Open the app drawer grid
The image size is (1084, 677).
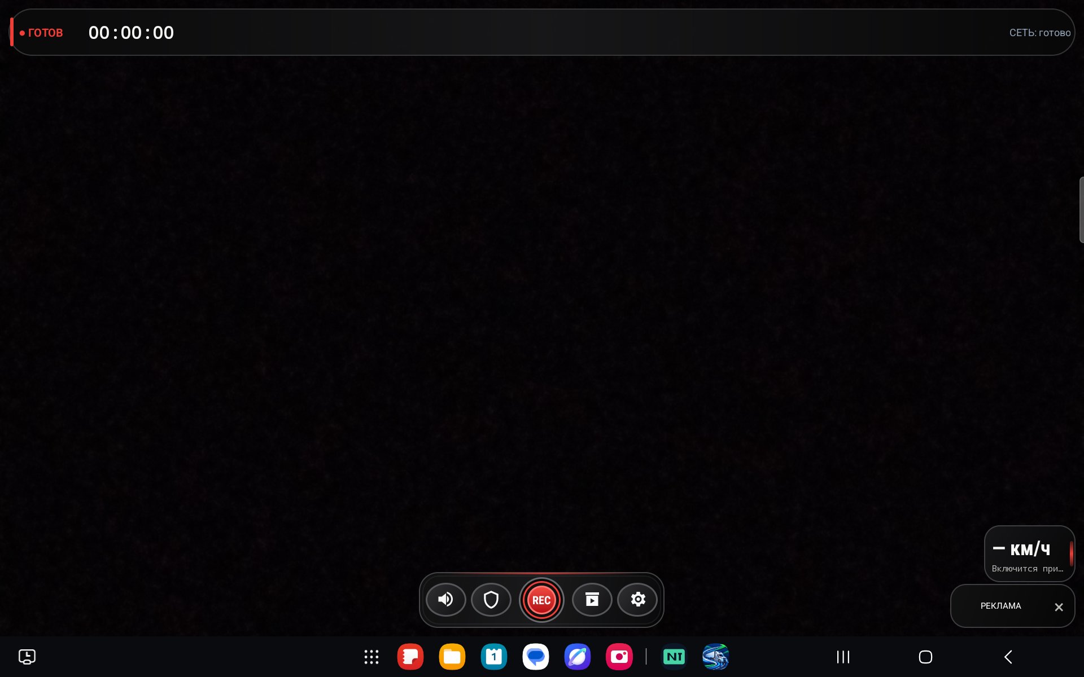click(371, 657)
